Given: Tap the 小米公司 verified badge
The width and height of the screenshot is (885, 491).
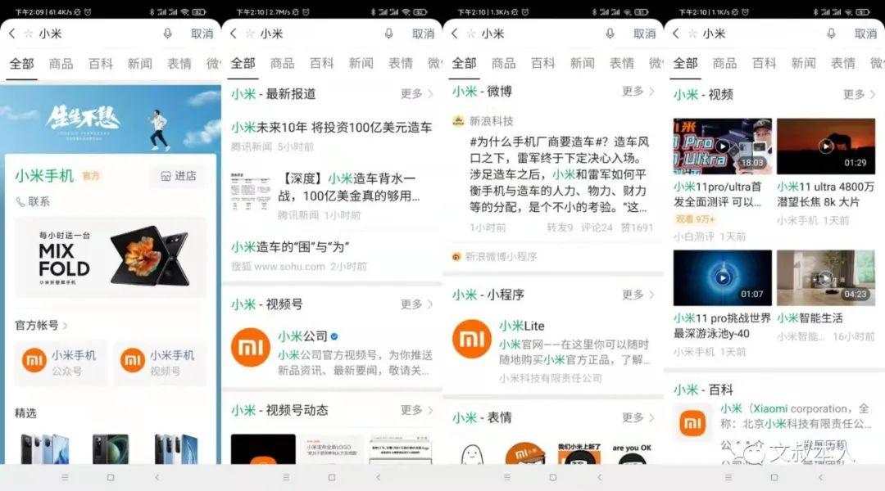Looking at the screenshot, I should click(x=334, y=336).
